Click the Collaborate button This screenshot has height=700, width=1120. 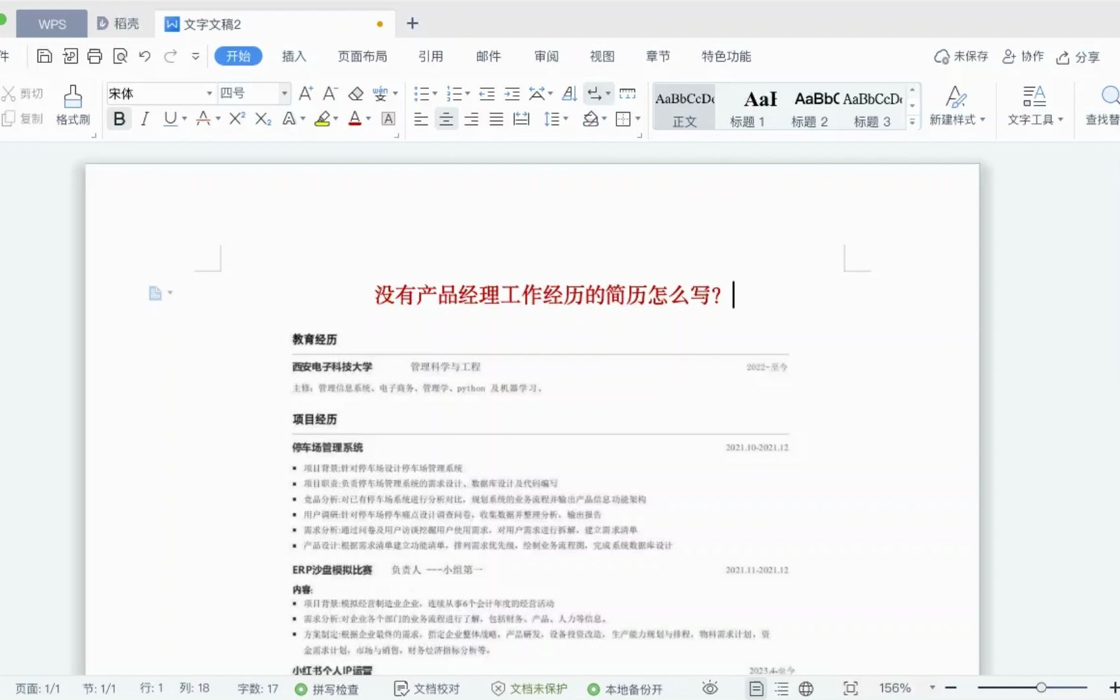[1023, 57]
